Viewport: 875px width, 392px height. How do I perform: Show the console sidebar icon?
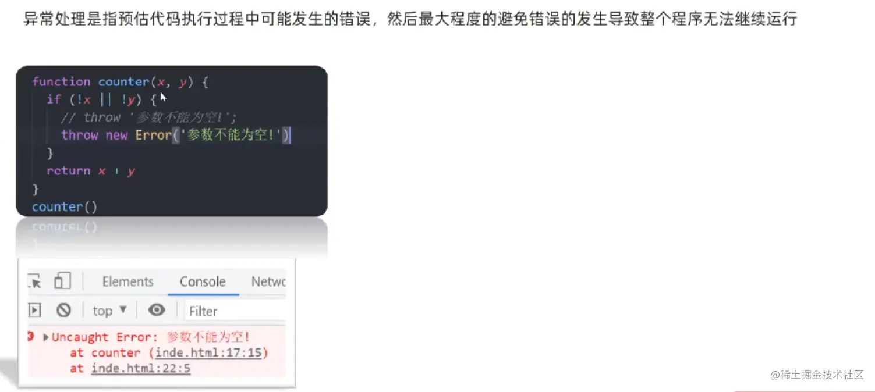pyautogui.click(x=34, y=311)
